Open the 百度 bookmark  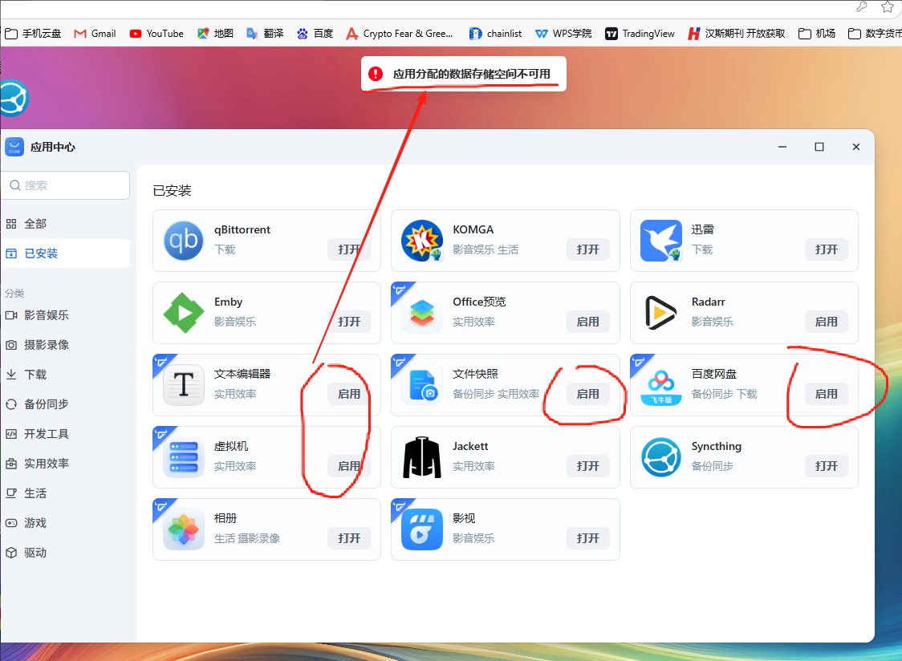pyautogui.click(x=315, y=34)
